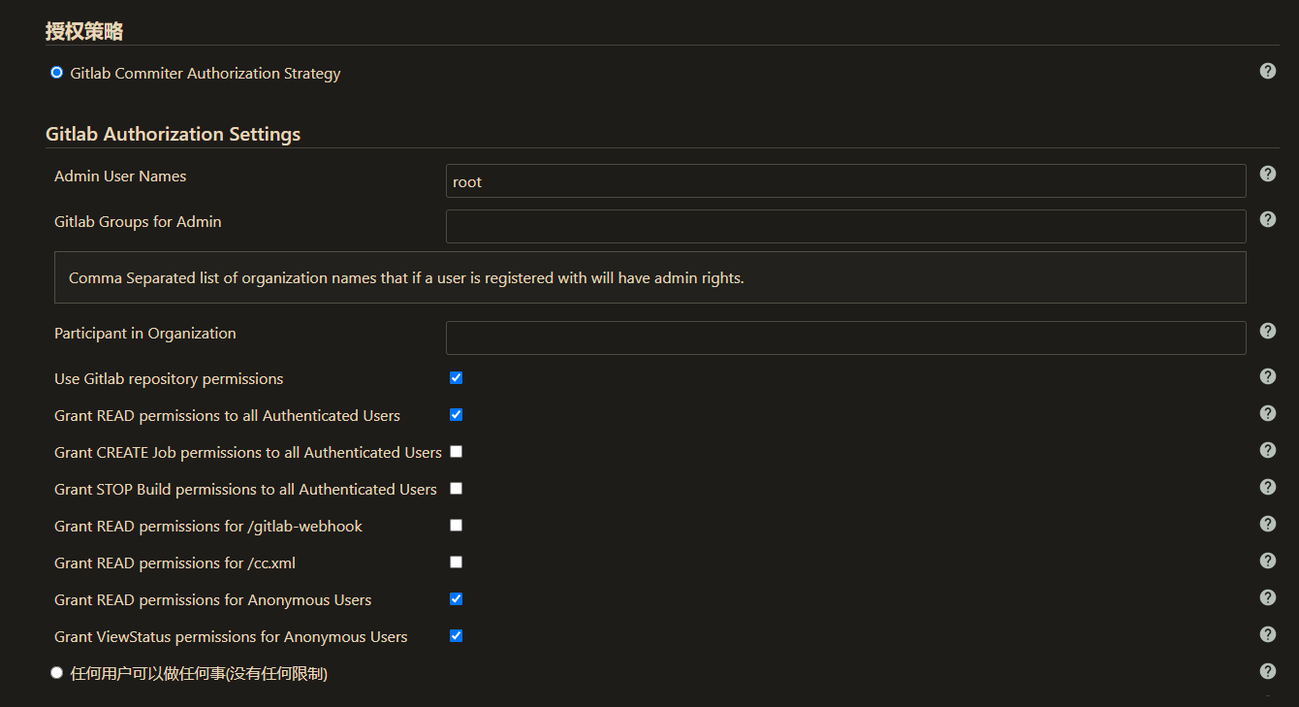Click the Comma Separated list help text
This screenshot has height=707, width=1299.
[x=406, y=278]
